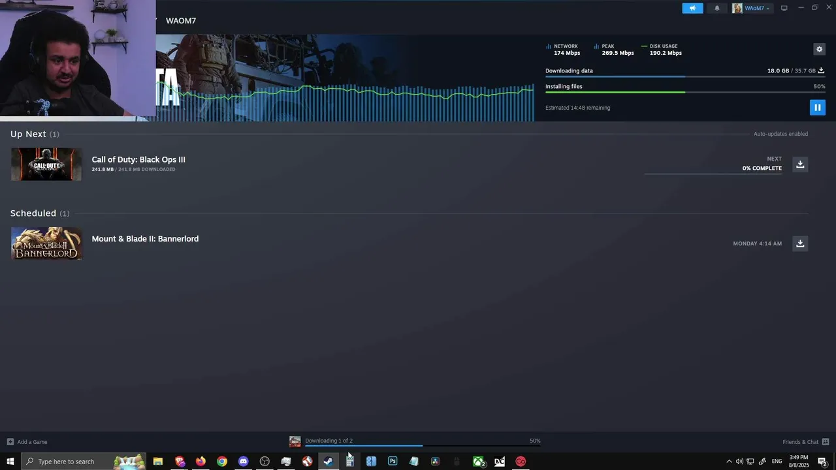The width and height of the screenshot is (836, 470).
Task: Open Firefox from the taskbar
Action: click(x=201, y=462)
